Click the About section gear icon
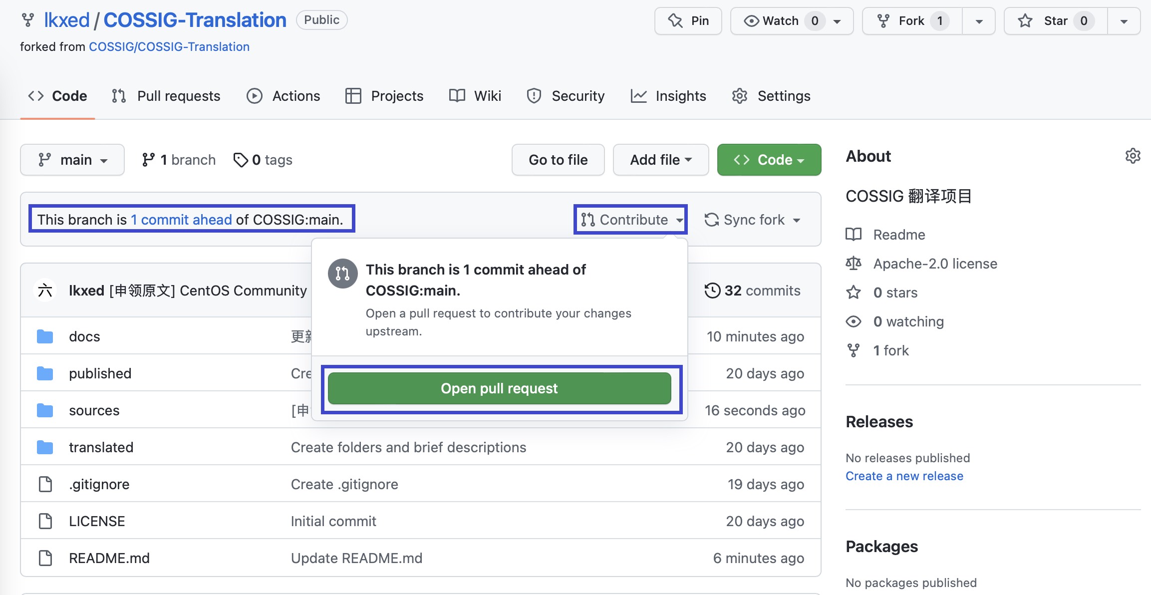The width and height of the screenshot is (1151, 595). [1133, 156]
